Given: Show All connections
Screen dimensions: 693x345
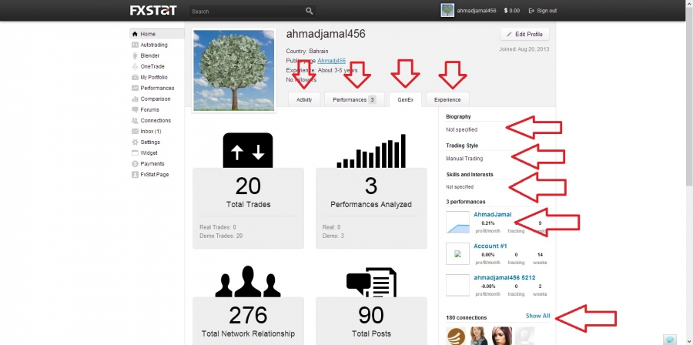Looking at the screenshot, I should click(x=537, y=316).
